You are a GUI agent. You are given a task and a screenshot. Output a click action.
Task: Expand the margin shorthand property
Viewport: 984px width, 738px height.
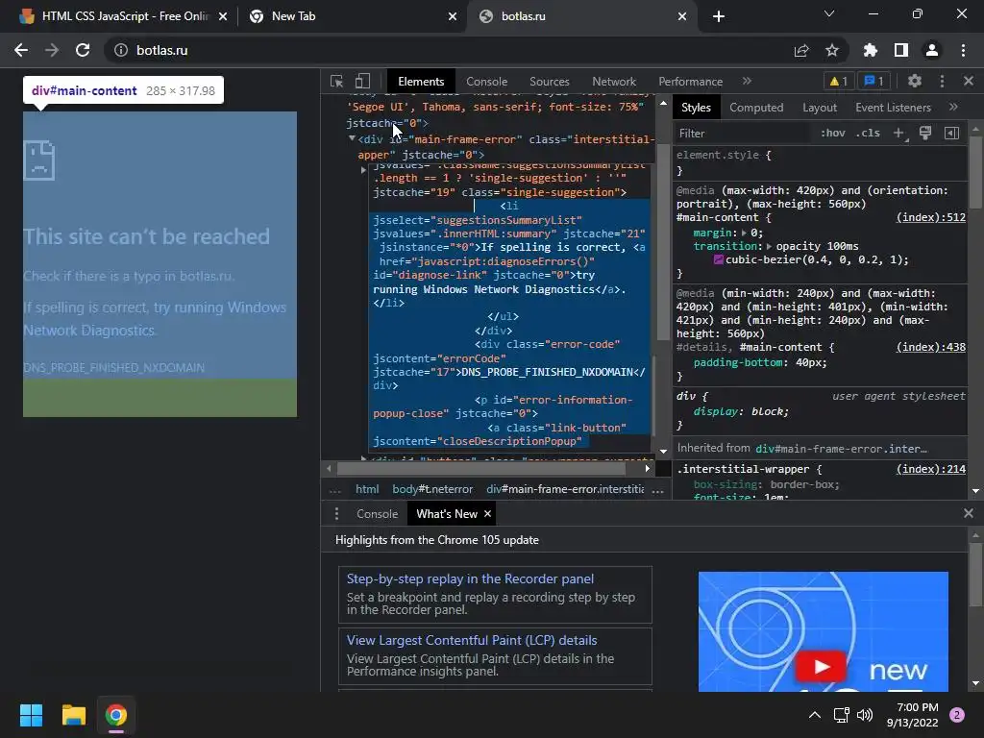[x=745, y=233]
